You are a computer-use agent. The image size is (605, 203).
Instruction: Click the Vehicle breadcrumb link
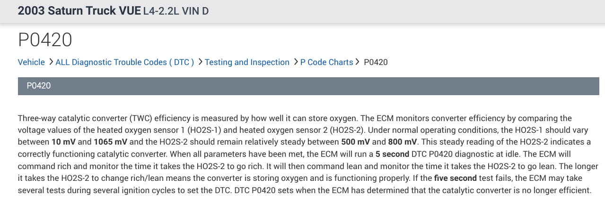(31, 62)
